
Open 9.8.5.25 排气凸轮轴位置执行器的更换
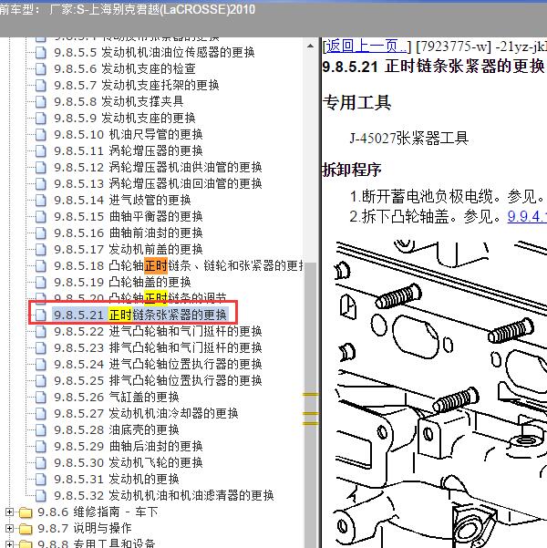158,380
